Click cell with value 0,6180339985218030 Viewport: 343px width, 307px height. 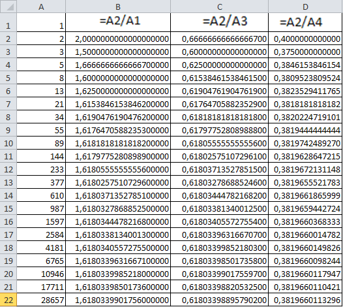[x=219, y=248]
